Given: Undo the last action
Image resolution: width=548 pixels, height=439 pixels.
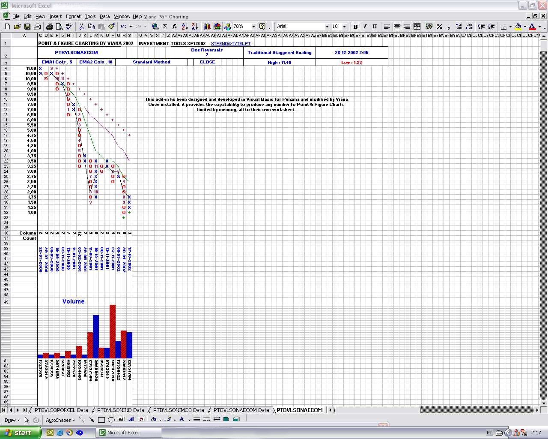Looking at the screenshot, I should point(123,27).
